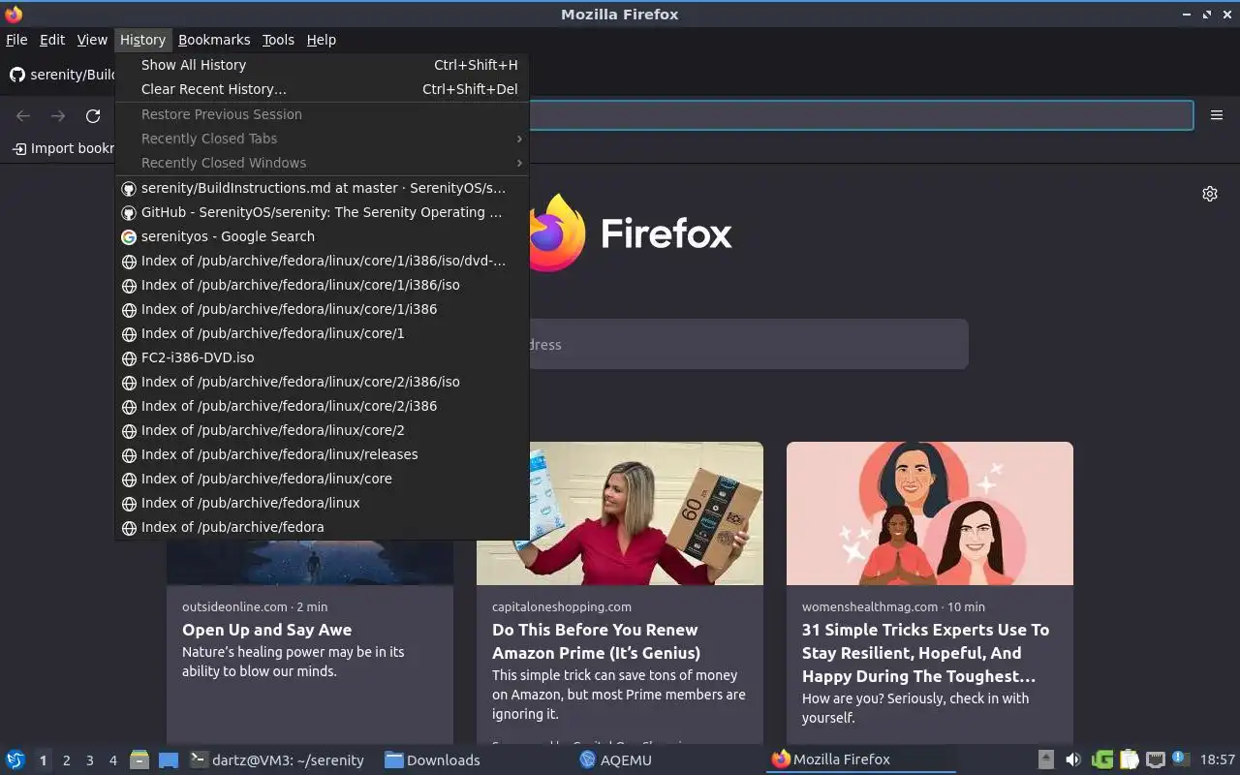Open Index of core/2/i386 history entry
The height and width of the screenshot is (775, 1240).
(322, 406)
